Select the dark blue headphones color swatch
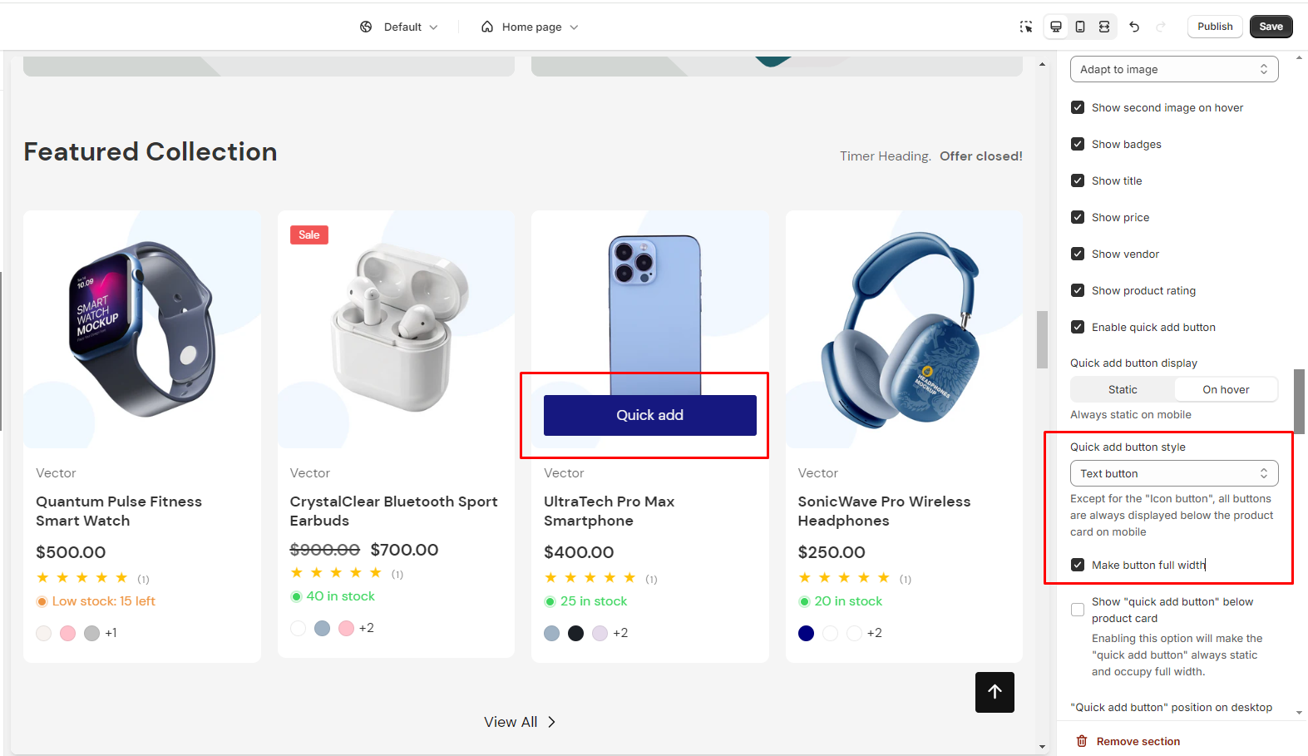 tap(806, 633)
